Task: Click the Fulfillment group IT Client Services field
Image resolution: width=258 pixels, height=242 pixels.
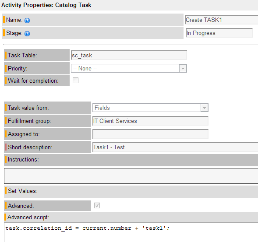Action: click(150, 121)
